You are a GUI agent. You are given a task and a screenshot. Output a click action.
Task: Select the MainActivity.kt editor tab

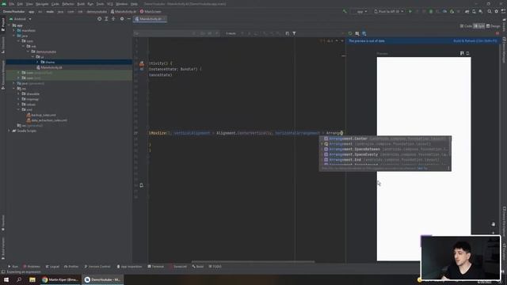pos(150,19)
